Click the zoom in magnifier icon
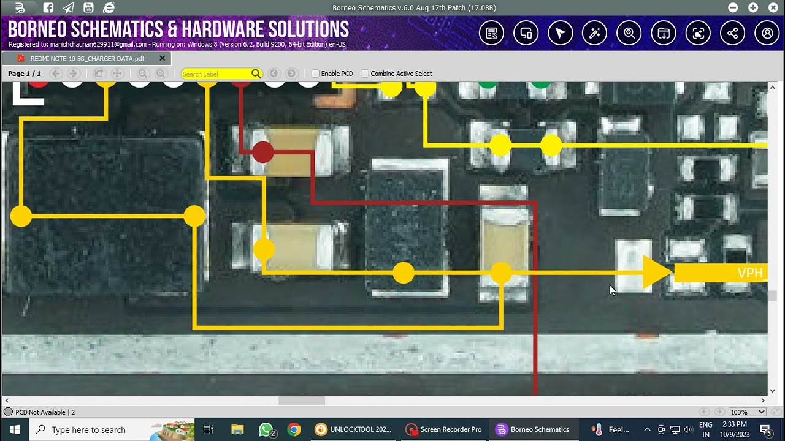 tap(161, 73)
